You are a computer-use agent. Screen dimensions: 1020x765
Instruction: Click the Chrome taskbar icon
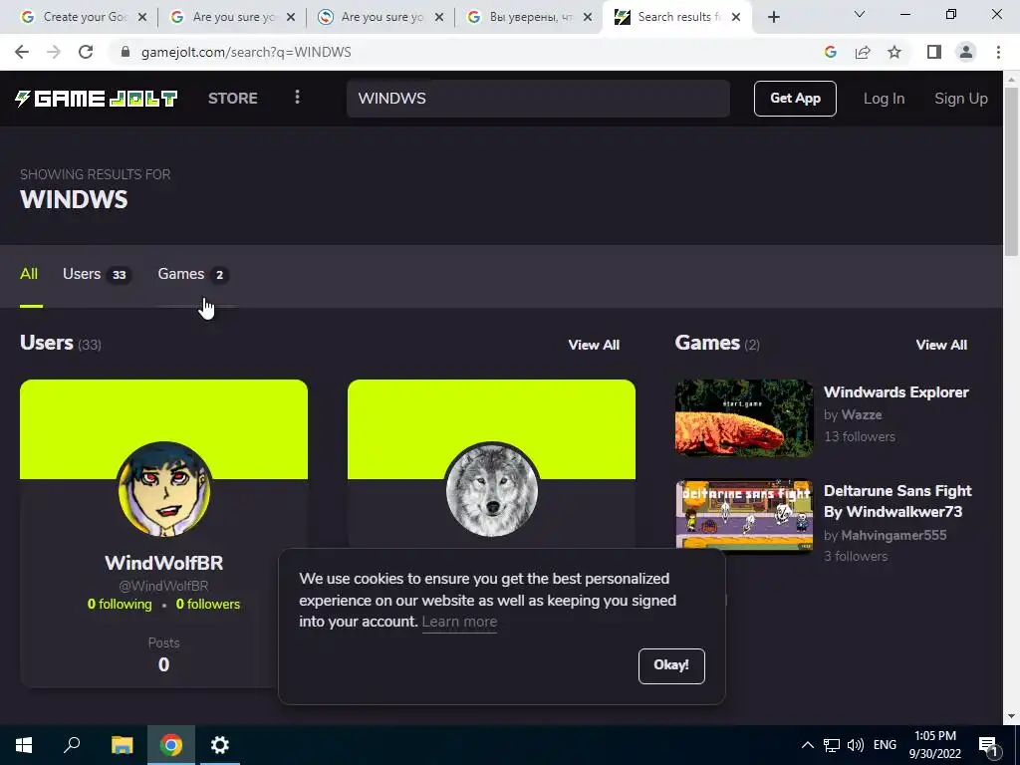pos(171,745)
